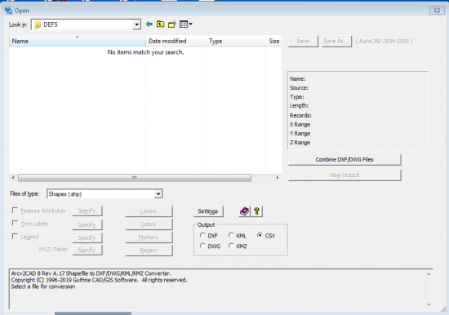Image resolution: width=449 pixels, height=315 pixels.
Task: Click horizontal scrollbar left arrow
Action: click(13, 178)
